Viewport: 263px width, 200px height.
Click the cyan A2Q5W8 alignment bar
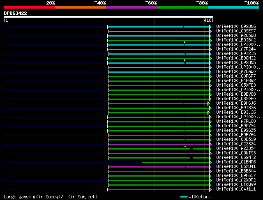pos(158,36)
